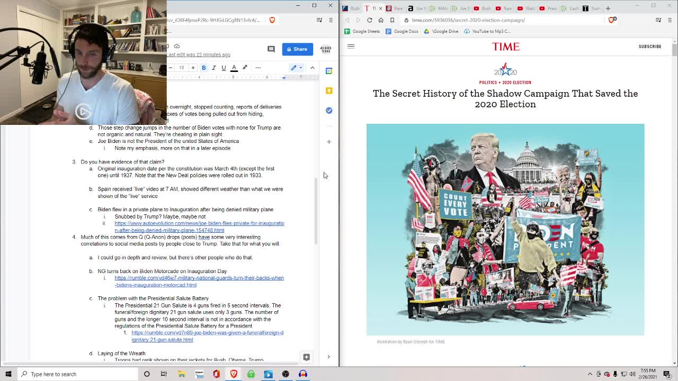678x381 pixels.
Task: Click the tab indent marker on the Docs ruler
Action: tap(284, 78)
